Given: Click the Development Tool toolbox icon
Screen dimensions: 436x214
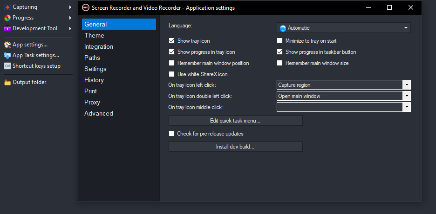Looking at the screenshot, I should (x=7, y=28).
